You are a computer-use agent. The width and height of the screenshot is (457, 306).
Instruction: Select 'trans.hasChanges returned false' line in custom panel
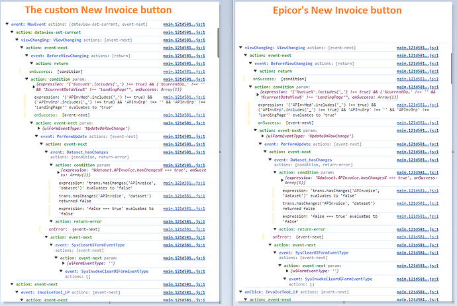(x=105, y=199)
